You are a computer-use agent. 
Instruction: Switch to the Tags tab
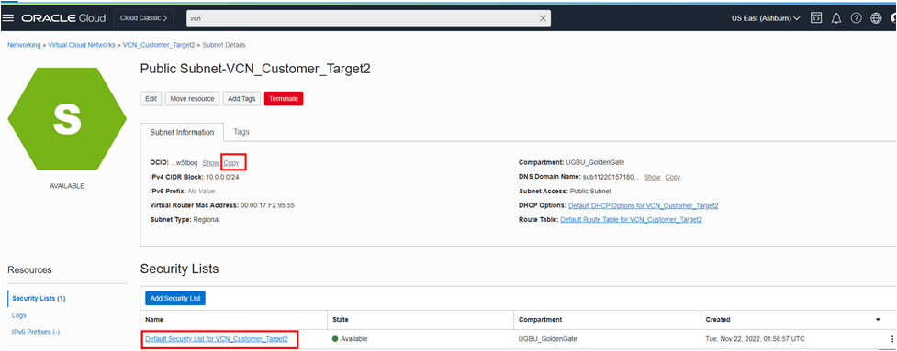pos(241,132)
